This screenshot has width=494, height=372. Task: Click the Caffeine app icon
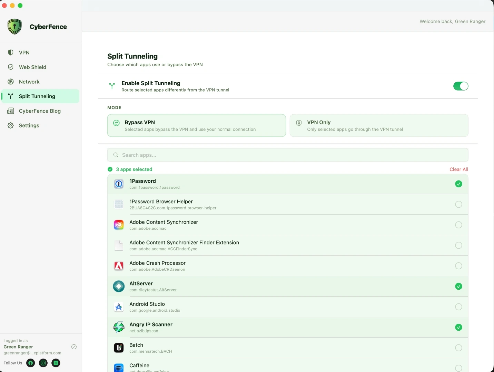[x=119, y=368]
